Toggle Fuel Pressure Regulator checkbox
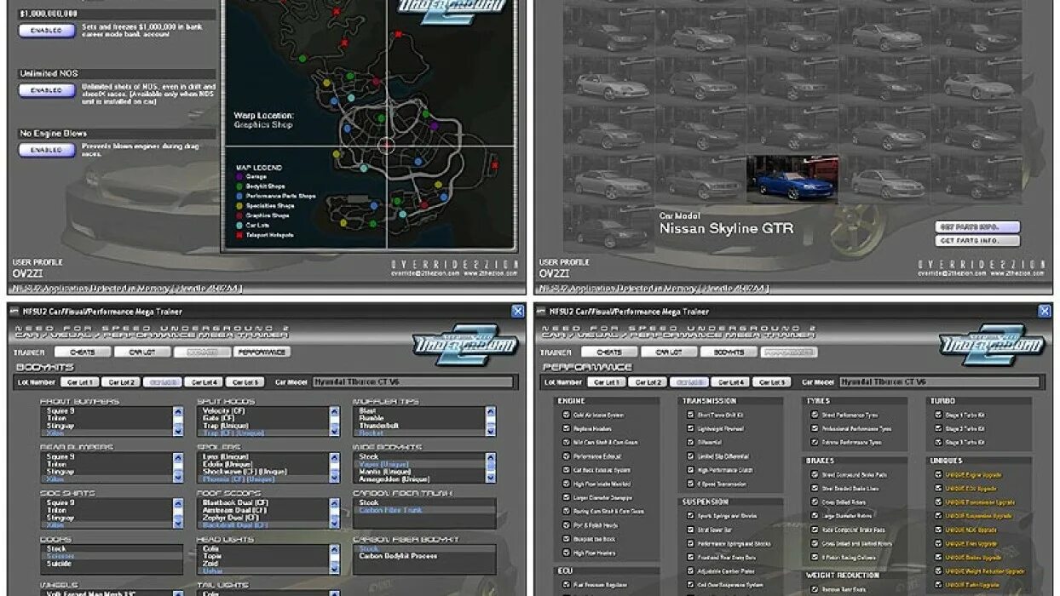 coord(567,585)
